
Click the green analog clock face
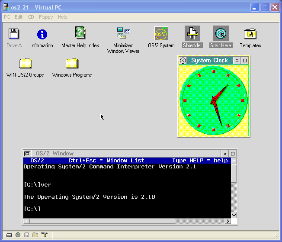[214, 100]
